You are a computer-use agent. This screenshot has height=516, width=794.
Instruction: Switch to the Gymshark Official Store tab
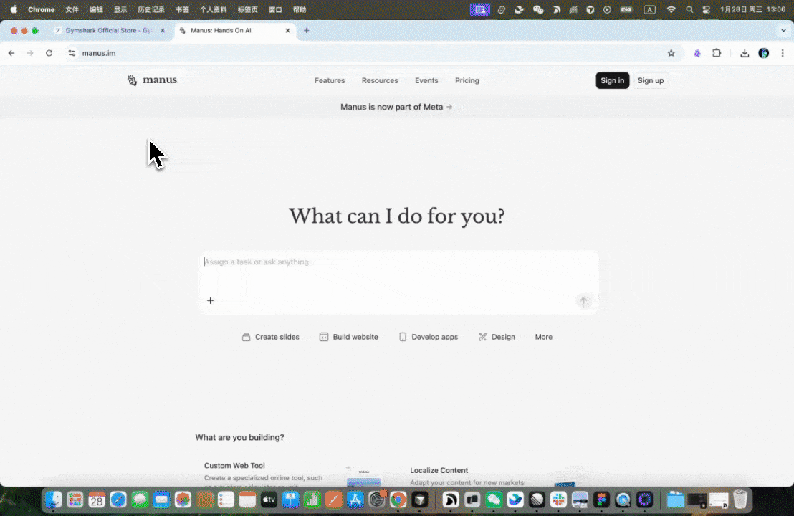106,31
